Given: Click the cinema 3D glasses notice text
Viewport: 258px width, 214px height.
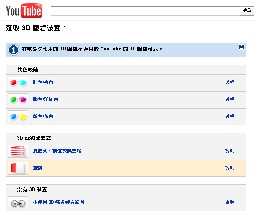Looking at the screenshot, I should (x=92, y=49).
